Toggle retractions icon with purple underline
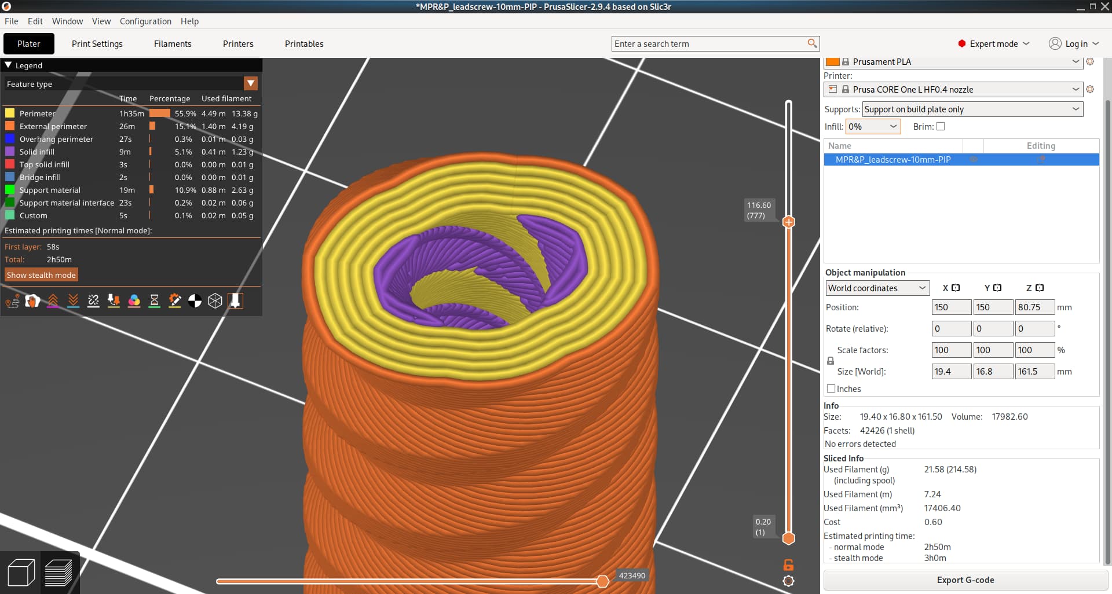The height and width of the screenshot is (594, 1112). point(53,301)
